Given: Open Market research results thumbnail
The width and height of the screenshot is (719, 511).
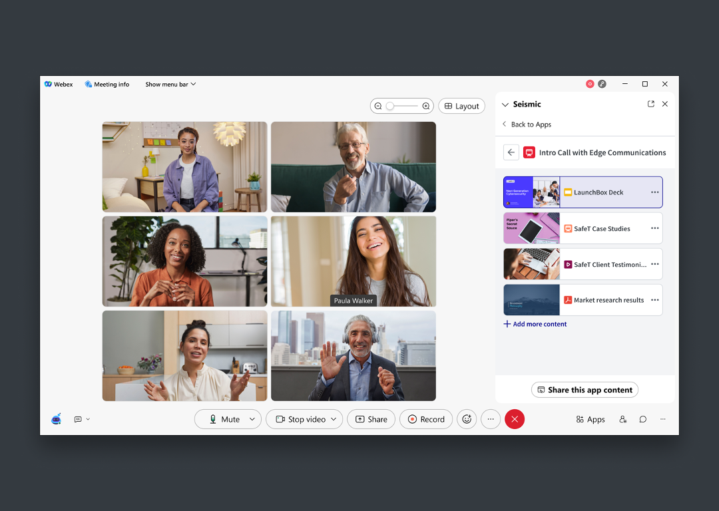Looking at the screenshot, I should point(531,299).
